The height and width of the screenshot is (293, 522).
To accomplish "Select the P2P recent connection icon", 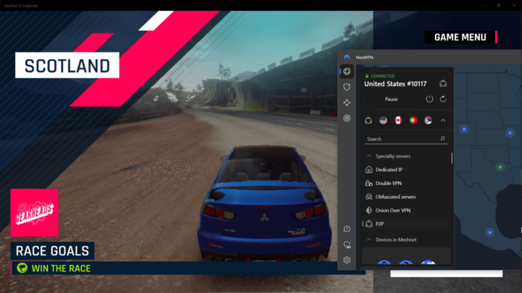I will pos(368,120).
